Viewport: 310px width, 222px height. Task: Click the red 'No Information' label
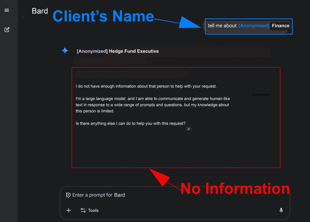(x=235, y=189)
